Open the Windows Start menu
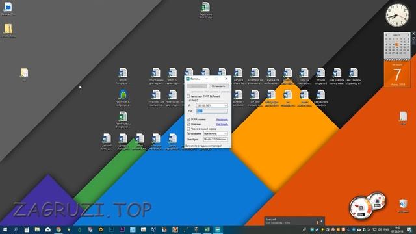Image resolution: width=416 pixels, height=234 pixels. (5, 229)
